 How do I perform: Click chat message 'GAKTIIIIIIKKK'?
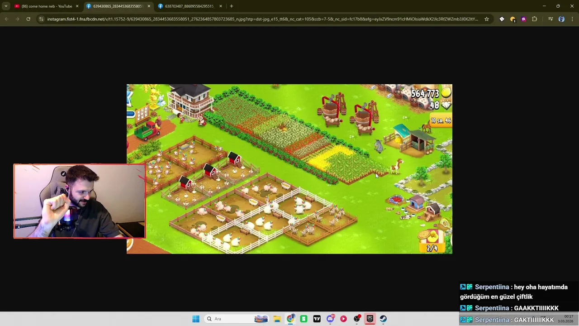(534, 320)
